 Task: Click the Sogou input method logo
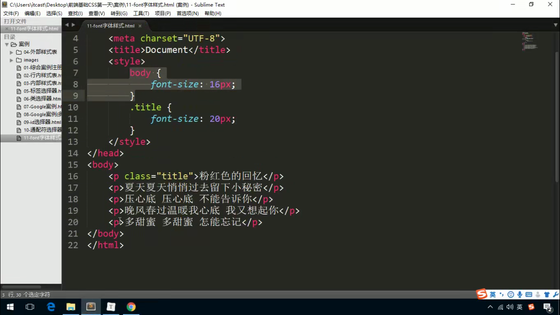[482, 294]
